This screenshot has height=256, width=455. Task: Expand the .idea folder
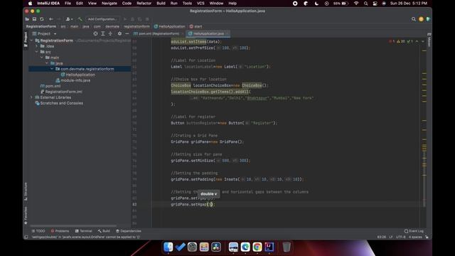(36, 46)
